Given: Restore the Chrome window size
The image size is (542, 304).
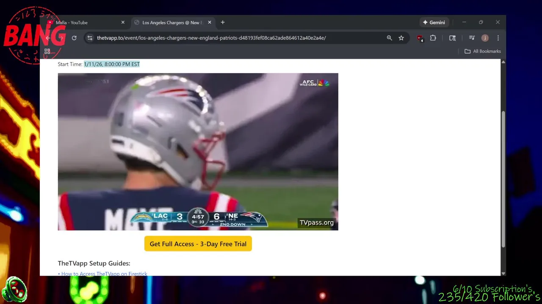Looking at the screenshot, I should click(481, 22).
